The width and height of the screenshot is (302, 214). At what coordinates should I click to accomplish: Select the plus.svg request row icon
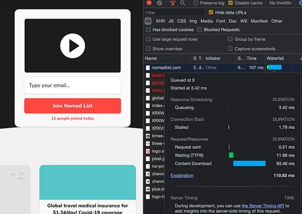pyautogui.click(x=147, y=189)
